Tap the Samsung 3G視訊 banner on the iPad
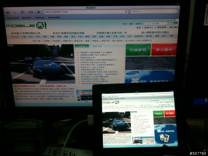This screenshot has width=208, height=156. tap(166, 134)
